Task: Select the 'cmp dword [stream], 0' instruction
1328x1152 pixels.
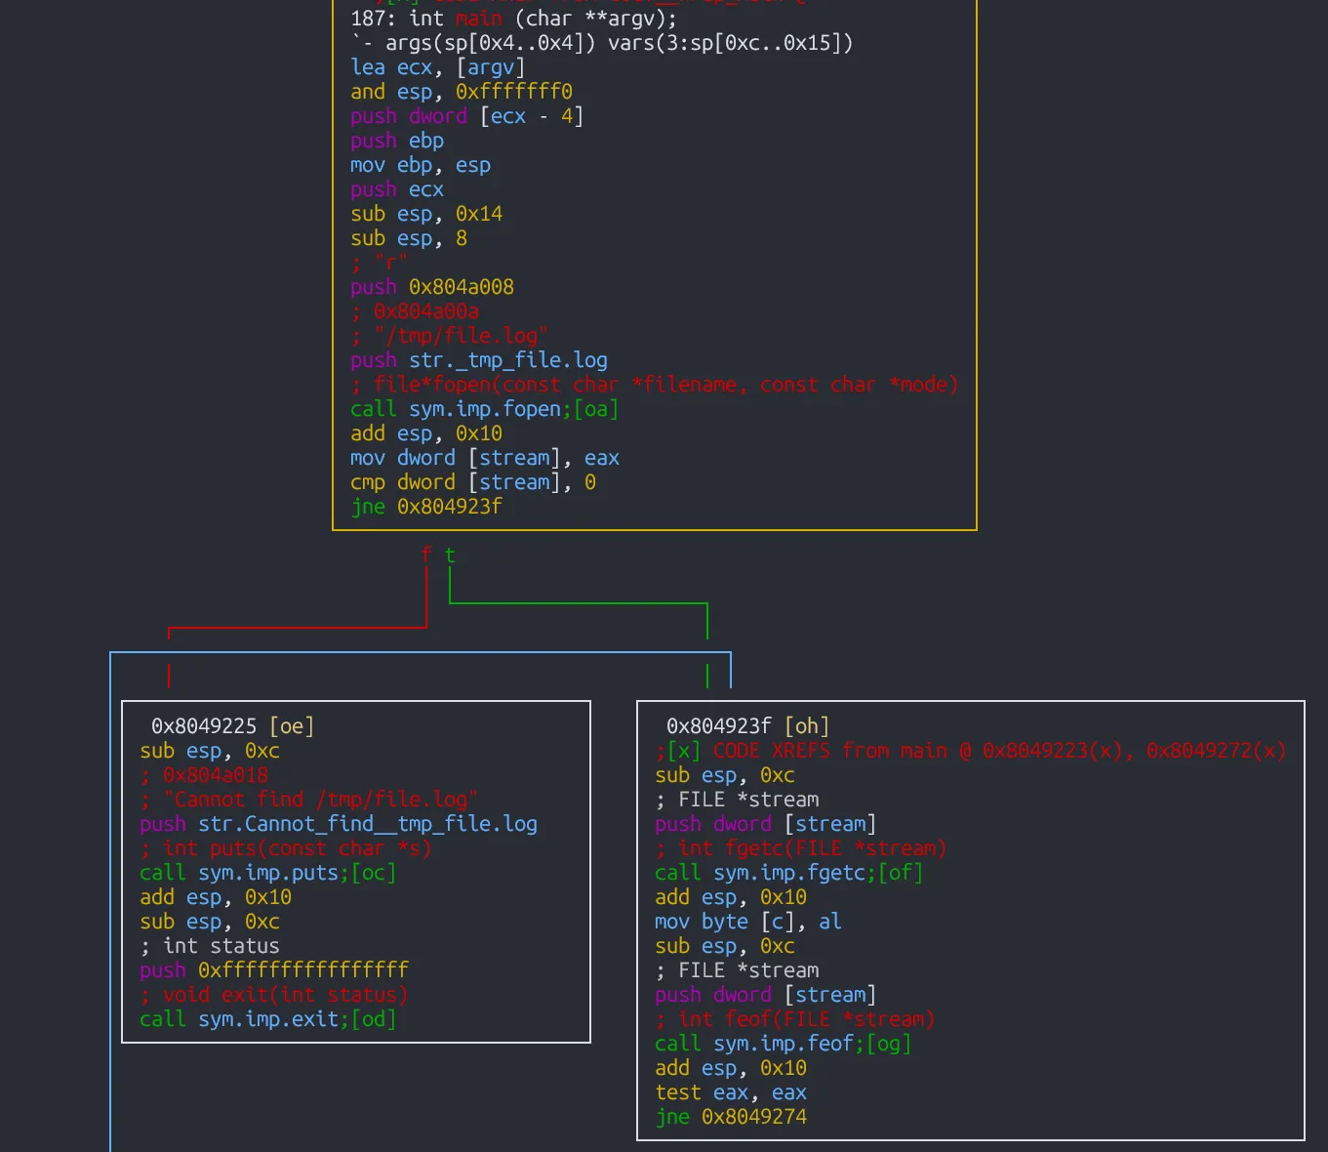Action: pos(472,482)
